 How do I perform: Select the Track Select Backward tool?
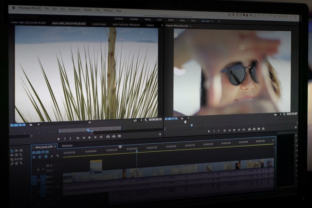[x=21, y=150]
